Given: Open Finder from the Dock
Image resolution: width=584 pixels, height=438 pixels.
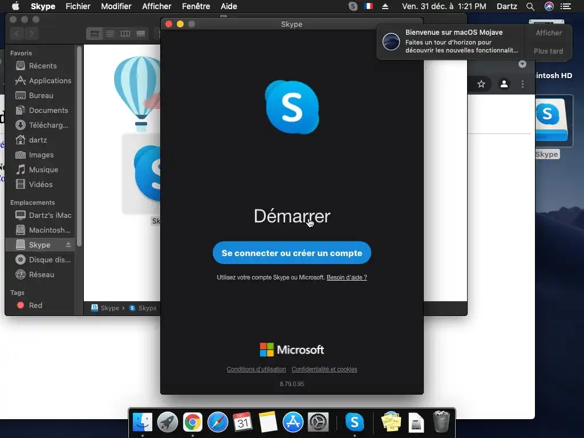Looking at the screenshot, I should pos(143,422).
